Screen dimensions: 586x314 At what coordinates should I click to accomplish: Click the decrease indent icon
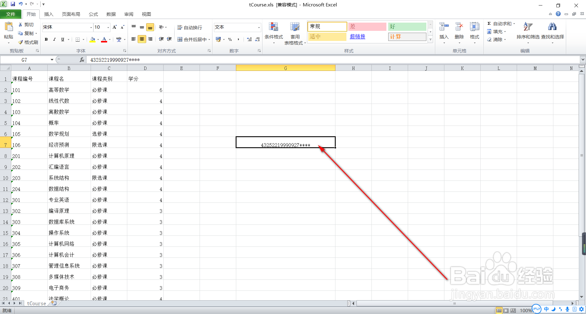(x=161, y=39)
